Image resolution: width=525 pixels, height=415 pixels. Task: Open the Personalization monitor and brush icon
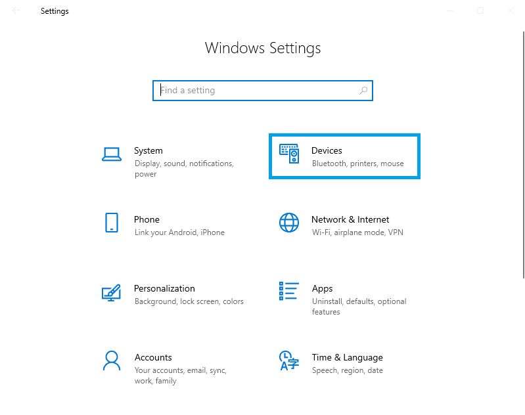[x=112, y=293]
